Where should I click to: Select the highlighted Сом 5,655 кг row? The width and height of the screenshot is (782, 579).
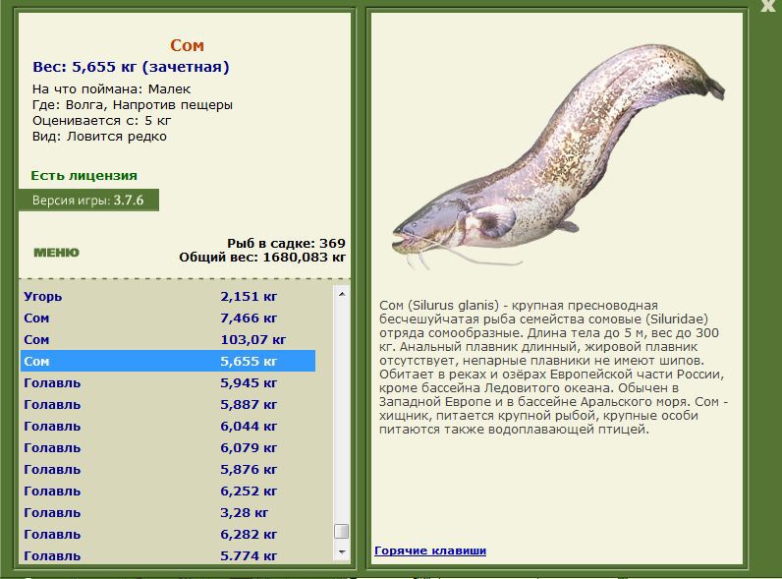[168, 361]
